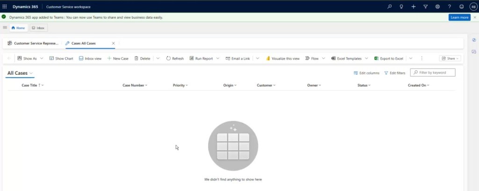Click the Learn more button
Viewport: 479px width, 191px height.
[x=459, y=17]
